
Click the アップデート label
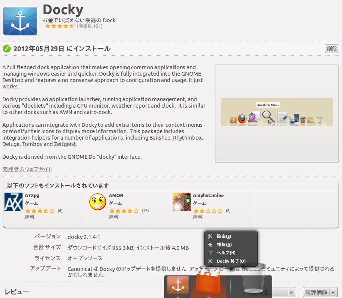click(x=45, y=268)
